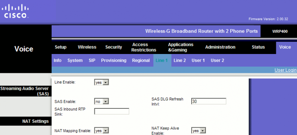This screenshot has height=135, width=297.
Task: Open the Administration tab
Action: coord(220,47)
